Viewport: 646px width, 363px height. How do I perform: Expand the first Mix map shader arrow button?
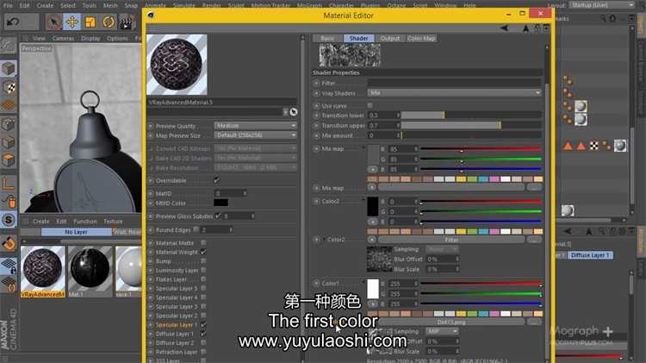372,169
